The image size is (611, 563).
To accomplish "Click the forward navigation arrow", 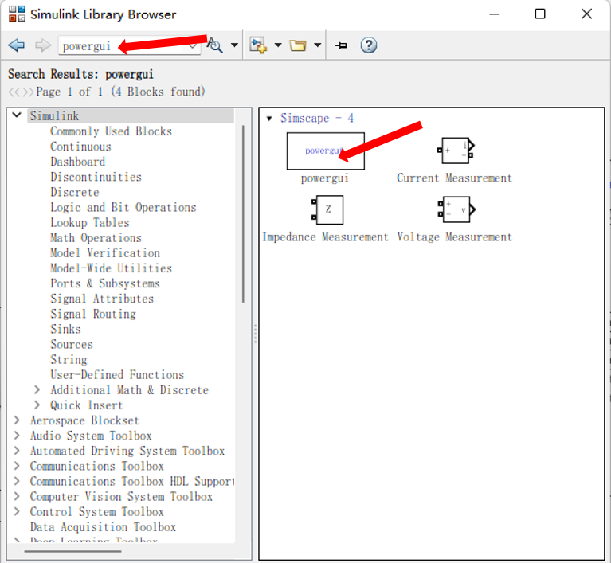I will pos(42,45).
